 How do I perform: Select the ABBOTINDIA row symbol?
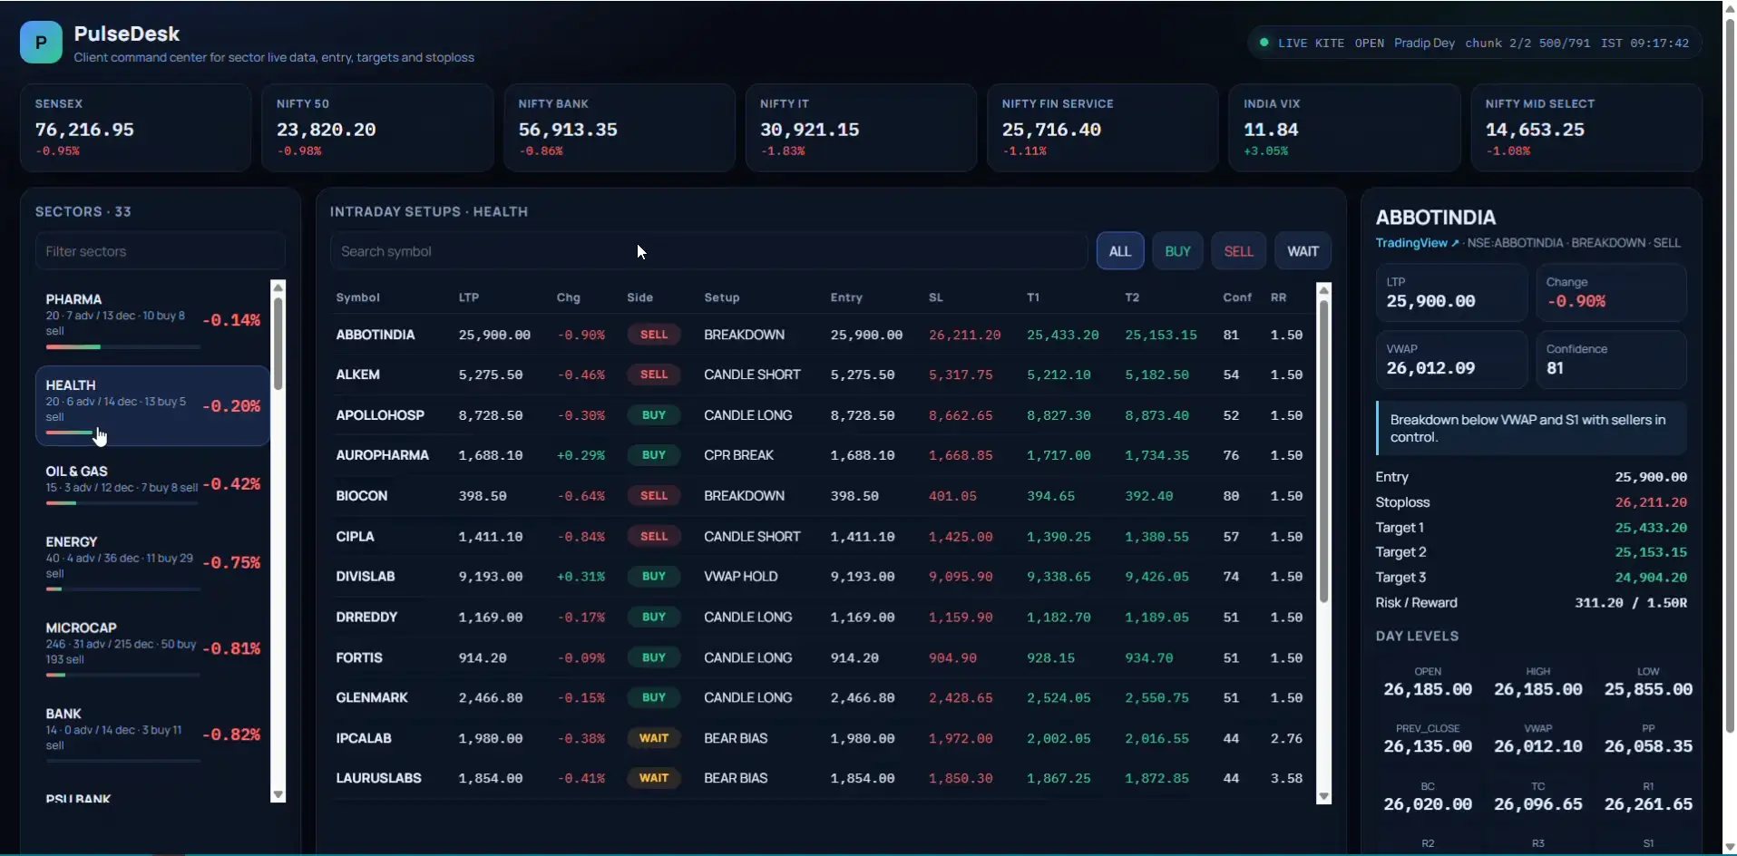[x=376, y=335]
